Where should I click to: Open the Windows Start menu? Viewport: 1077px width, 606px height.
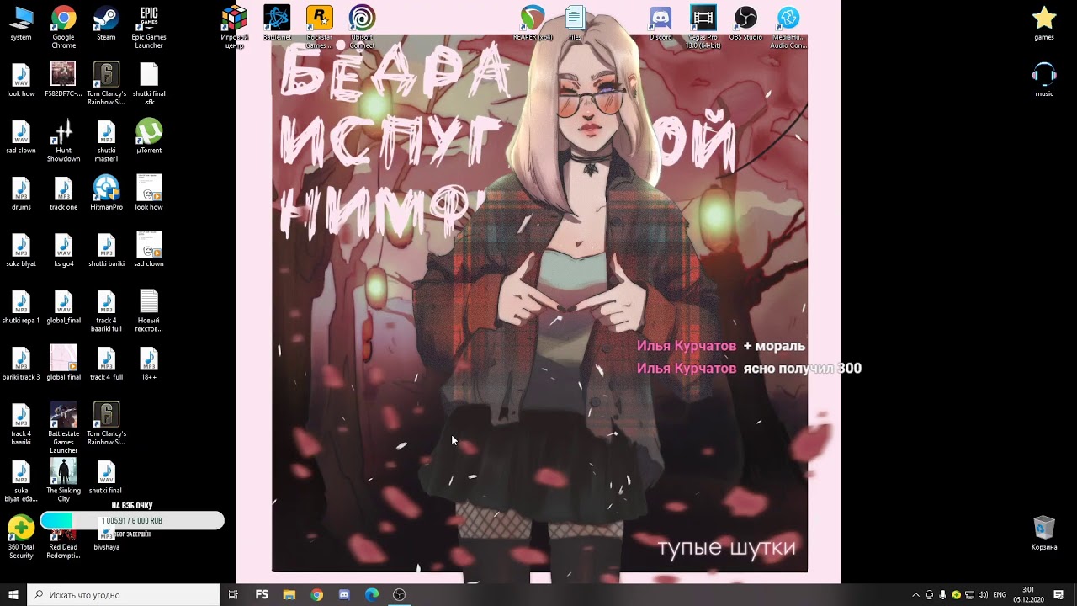[x=13, y=595]
